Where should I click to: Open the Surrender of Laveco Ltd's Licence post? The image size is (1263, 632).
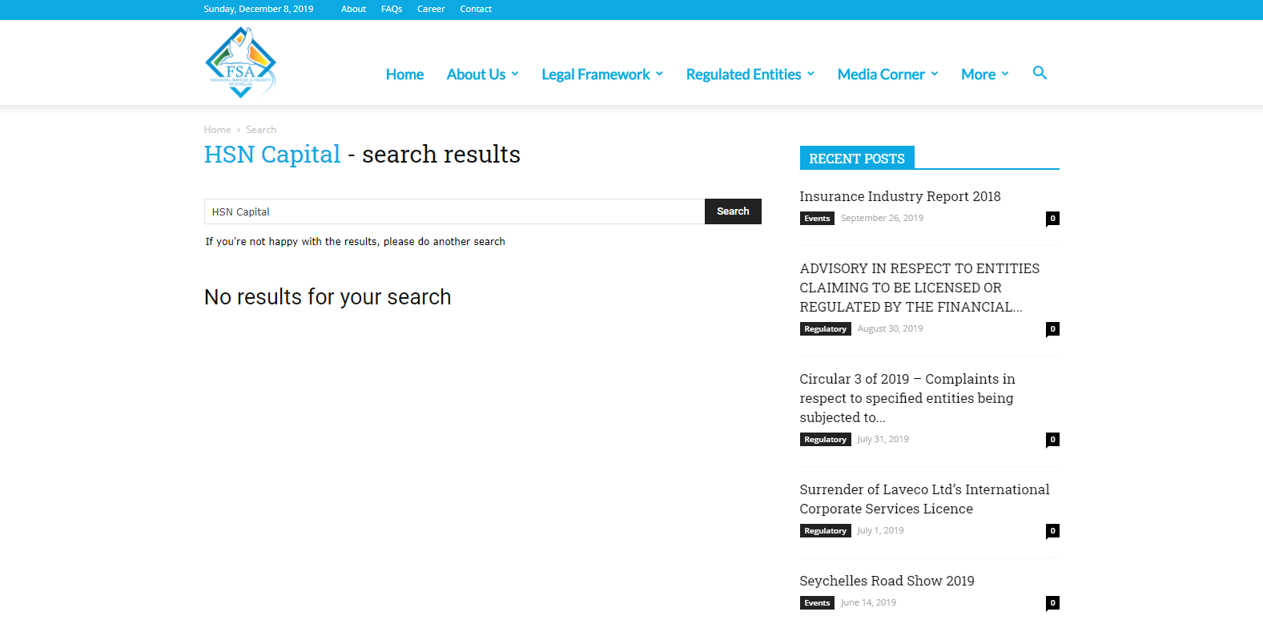924,499
